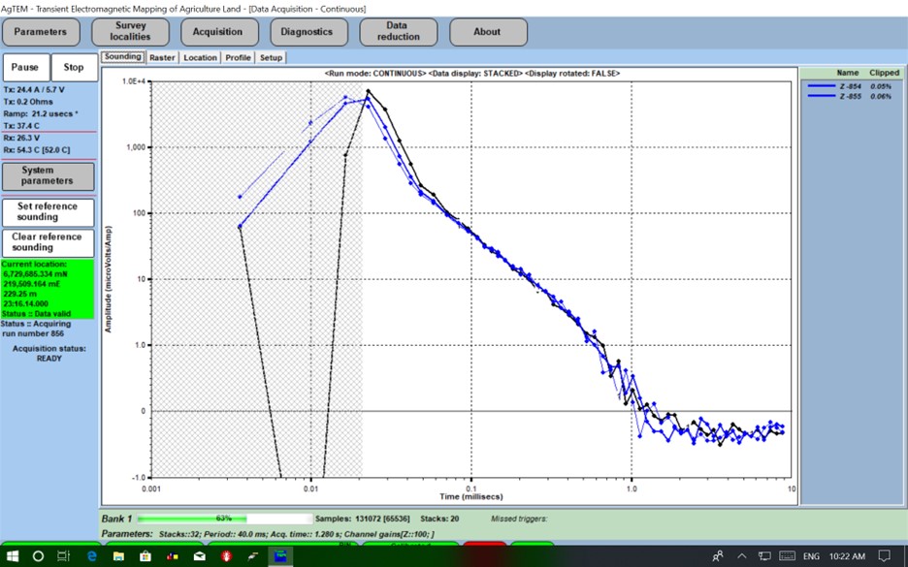This screenshot has width=908, height=567.
Task: Click the Samples 131072 readout
Action: tap(363, 519)
